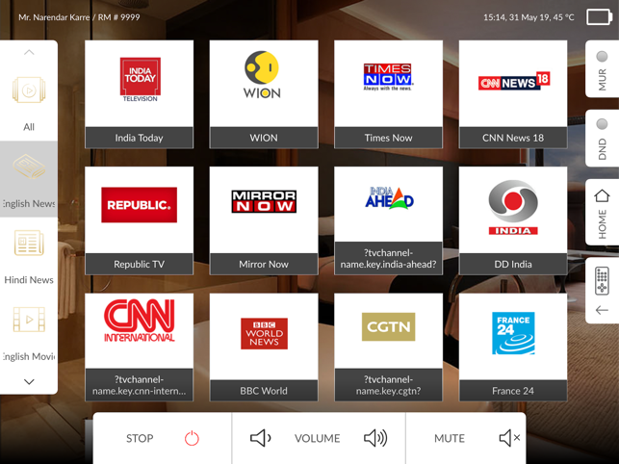The image size is (619, 464).
Task: Select the India Ahead logo
Action: tap(389, 198)
